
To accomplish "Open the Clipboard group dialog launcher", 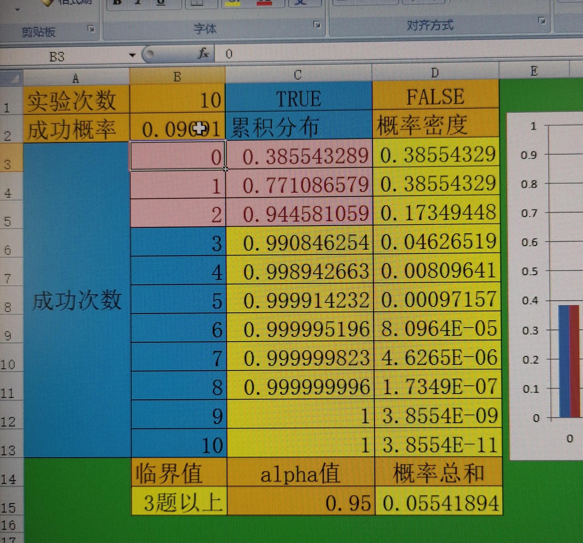I will click(91, 28).
